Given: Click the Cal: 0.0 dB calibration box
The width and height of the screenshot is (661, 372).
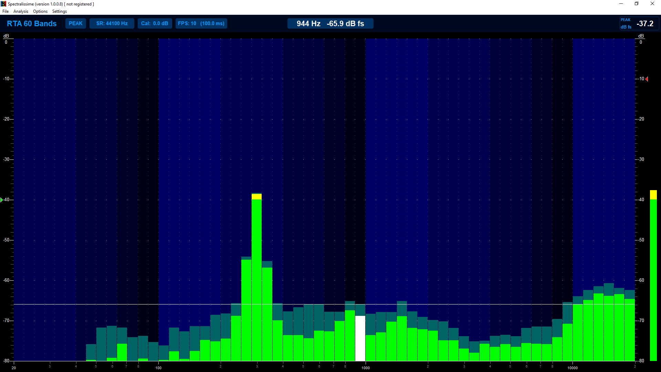Looking at the screenshot, I should pos(155,23).
